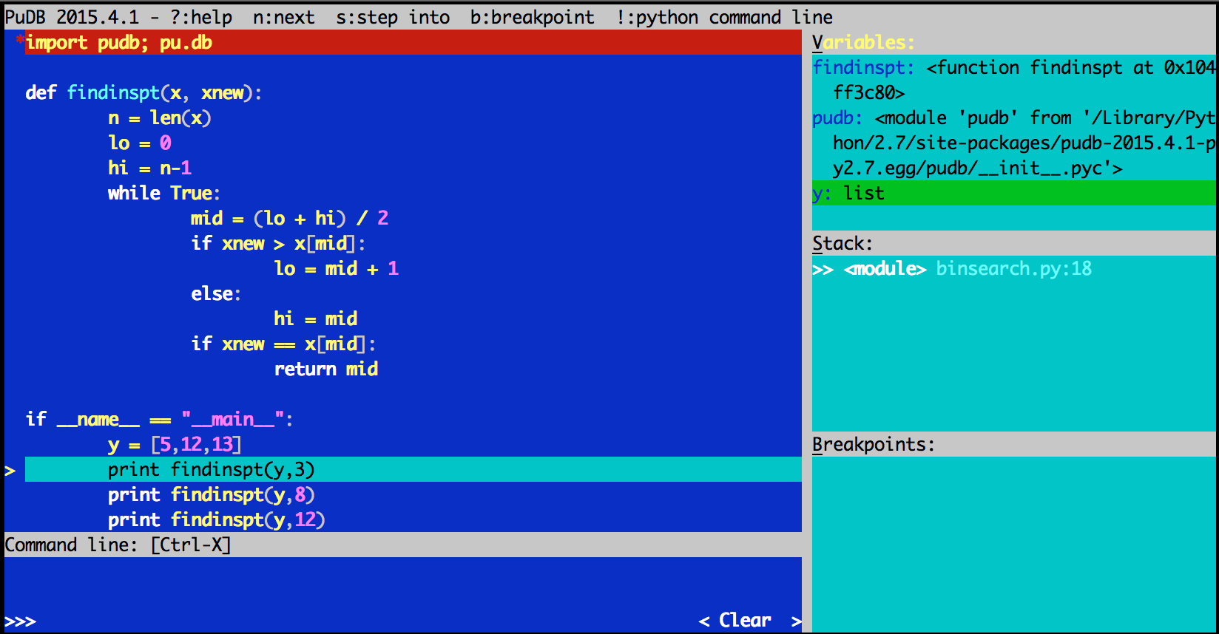
Task: Click the line 'y = [5,12,13]'
Action: [x=175, y=444]
